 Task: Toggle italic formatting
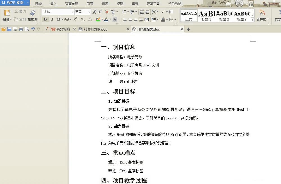[52, 19]
